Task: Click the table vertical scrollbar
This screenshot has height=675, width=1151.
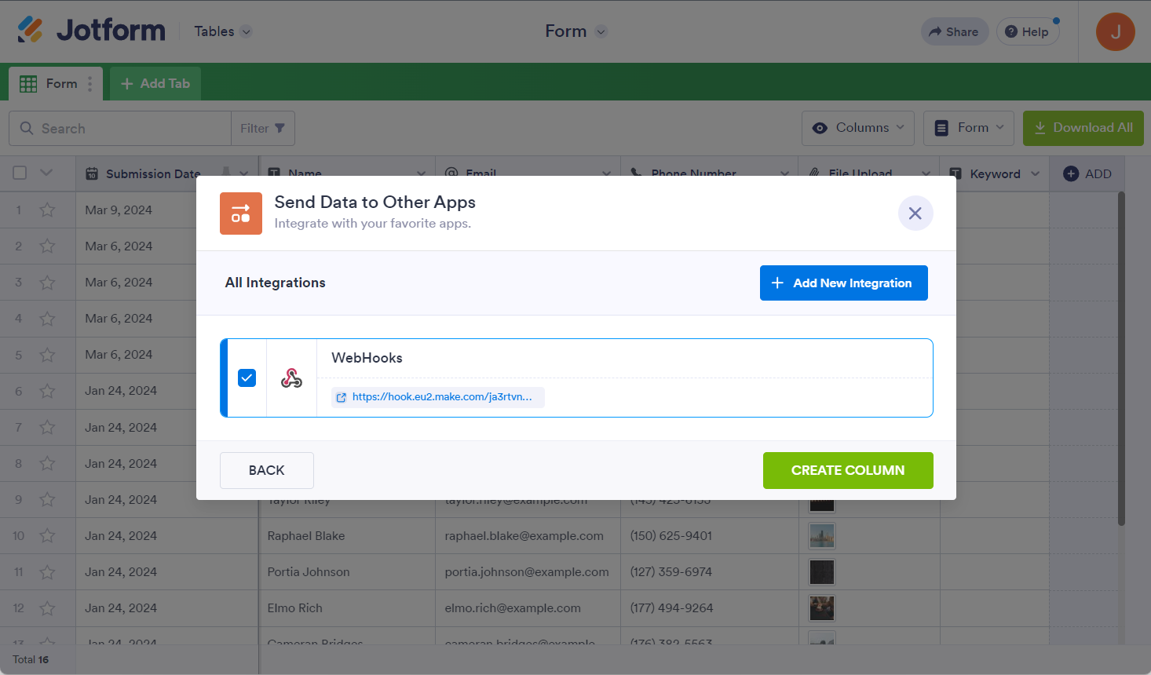Action: (x=1121, y=359)
